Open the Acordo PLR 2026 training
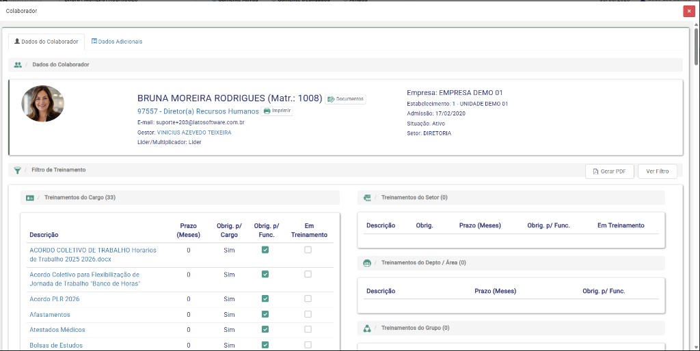The height and width of the screenshot is (351, 700). (55, 299)
